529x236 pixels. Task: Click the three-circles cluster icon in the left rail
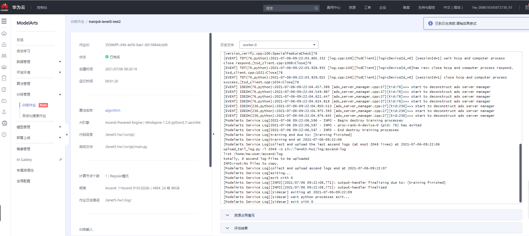[x=4, y=45]
